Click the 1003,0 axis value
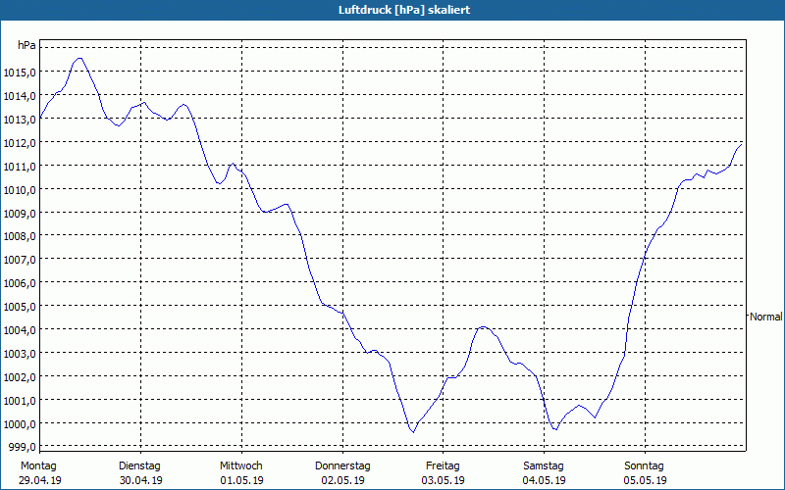 [x=20, y=354]
